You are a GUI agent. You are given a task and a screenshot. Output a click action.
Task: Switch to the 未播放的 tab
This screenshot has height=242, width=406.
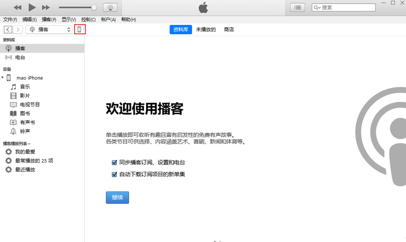(206, 29)
